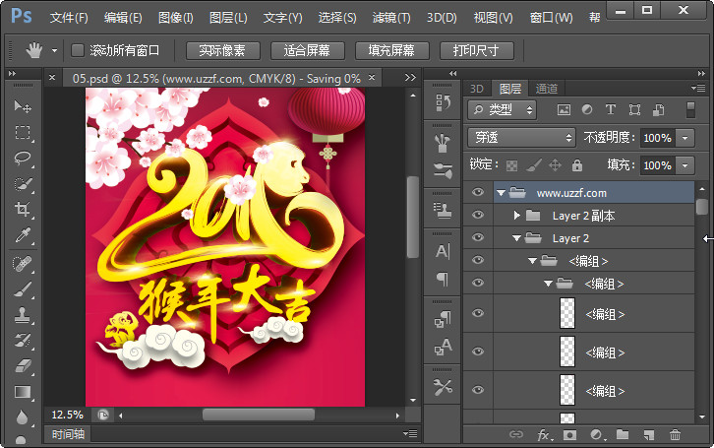Select the Quick Selection tool

click(23, 184)
